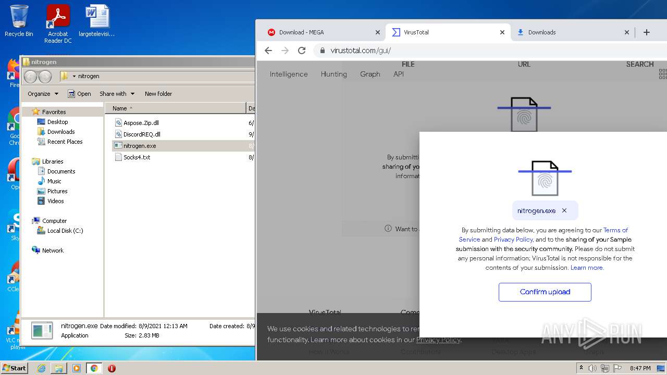The image size is (667, 375).
Task: Open the Organize dropdown menu
Action: [x=43, y=94]
